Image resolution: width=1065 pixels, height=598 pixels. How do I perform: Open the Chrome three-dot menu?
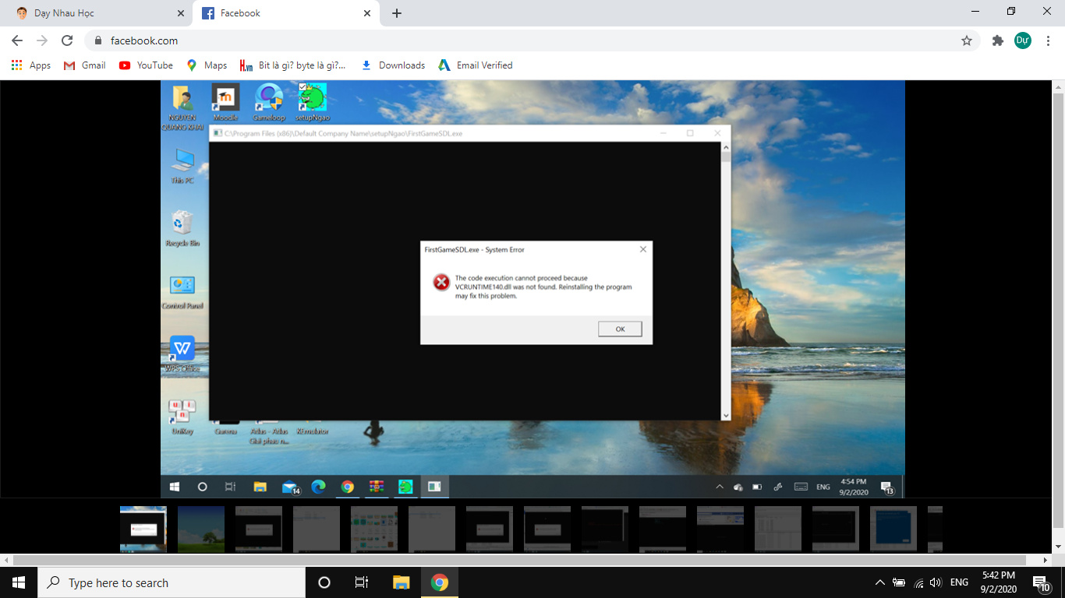tap(1047, 40)
